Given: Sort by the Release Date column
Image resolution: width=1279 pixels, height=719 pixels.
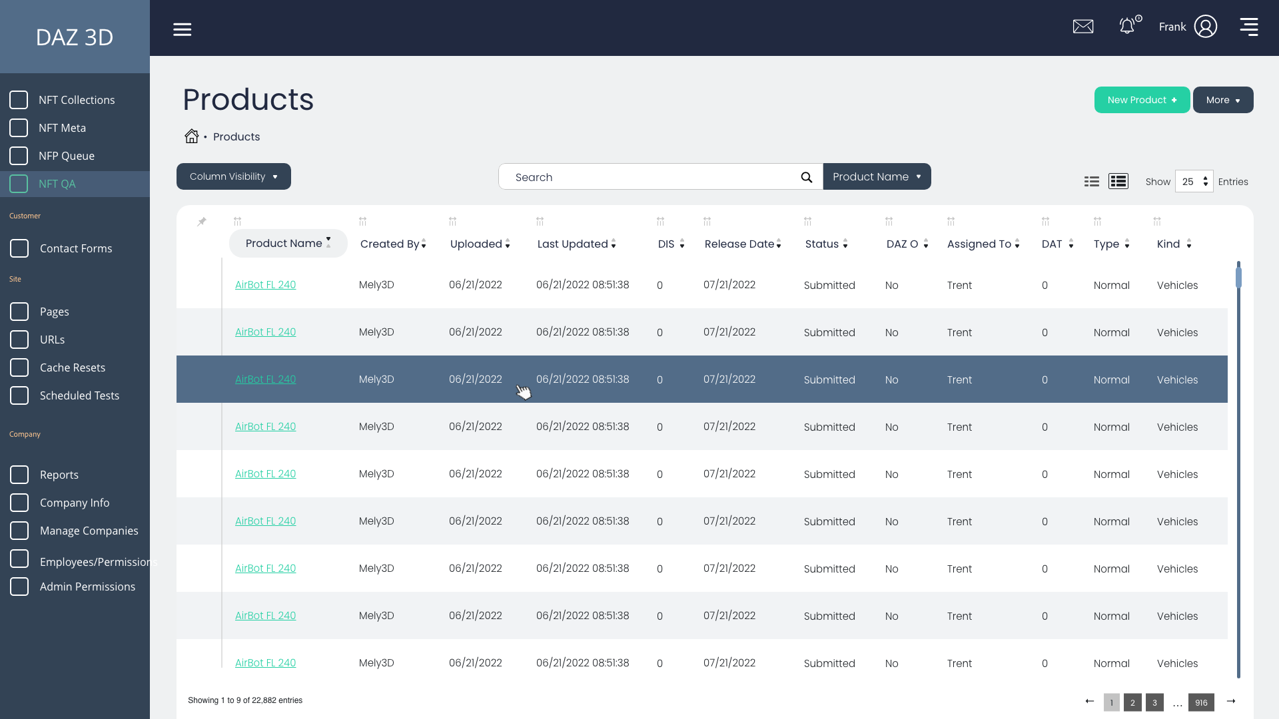Looking at the screenshot, I should click(x=743, y=244).
